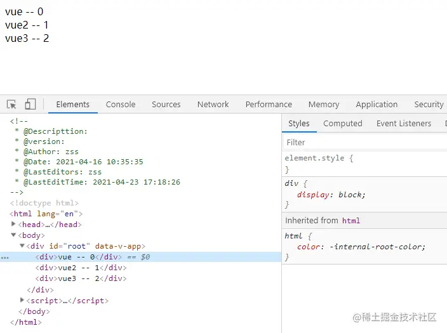447x333 pixels.
Task: Go to the Performance tab
Action: (269, 105)
